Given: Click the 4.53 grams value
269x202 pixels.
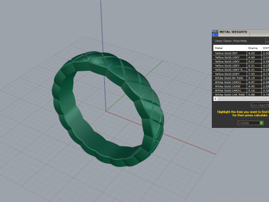Looking at the screenshot, I should tap(252, 53).
